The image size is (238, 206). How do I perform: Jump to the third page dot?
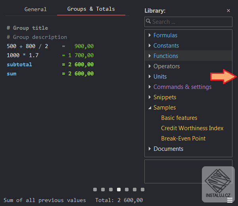111,190
